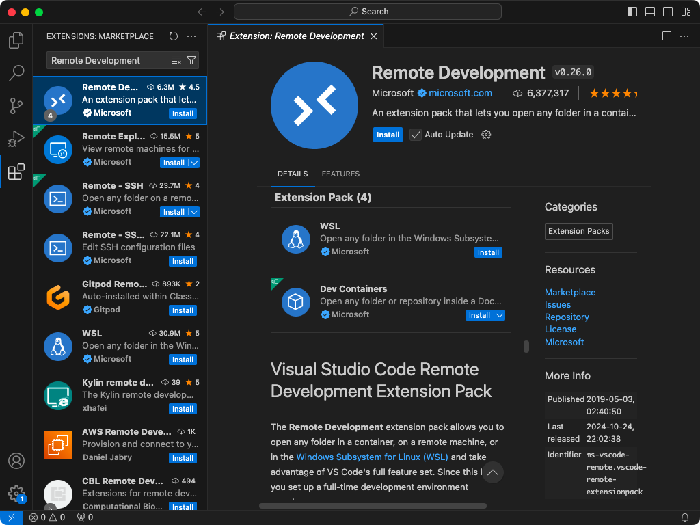The height and width of the screenshot is (525, 700).
Task: Click the horizontal scrollbar in details pane
Action: (x=373, y=506)
